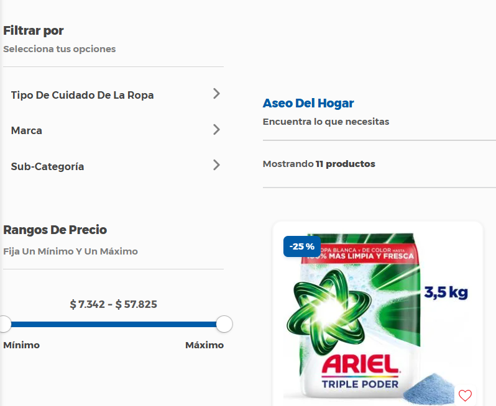Click the $ 7.342 - $ 57.825 price range text

pos(114,304)
